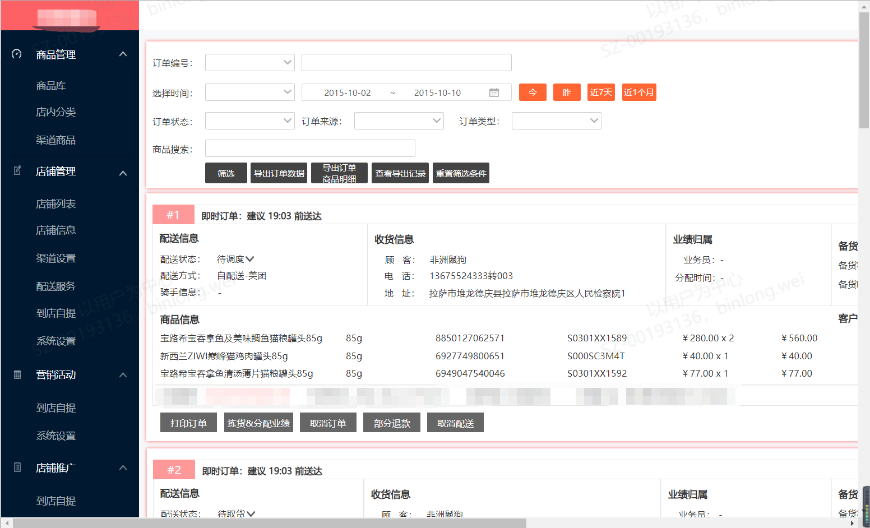Click the 营销活动 grid icon

click(x=17, y=374)
